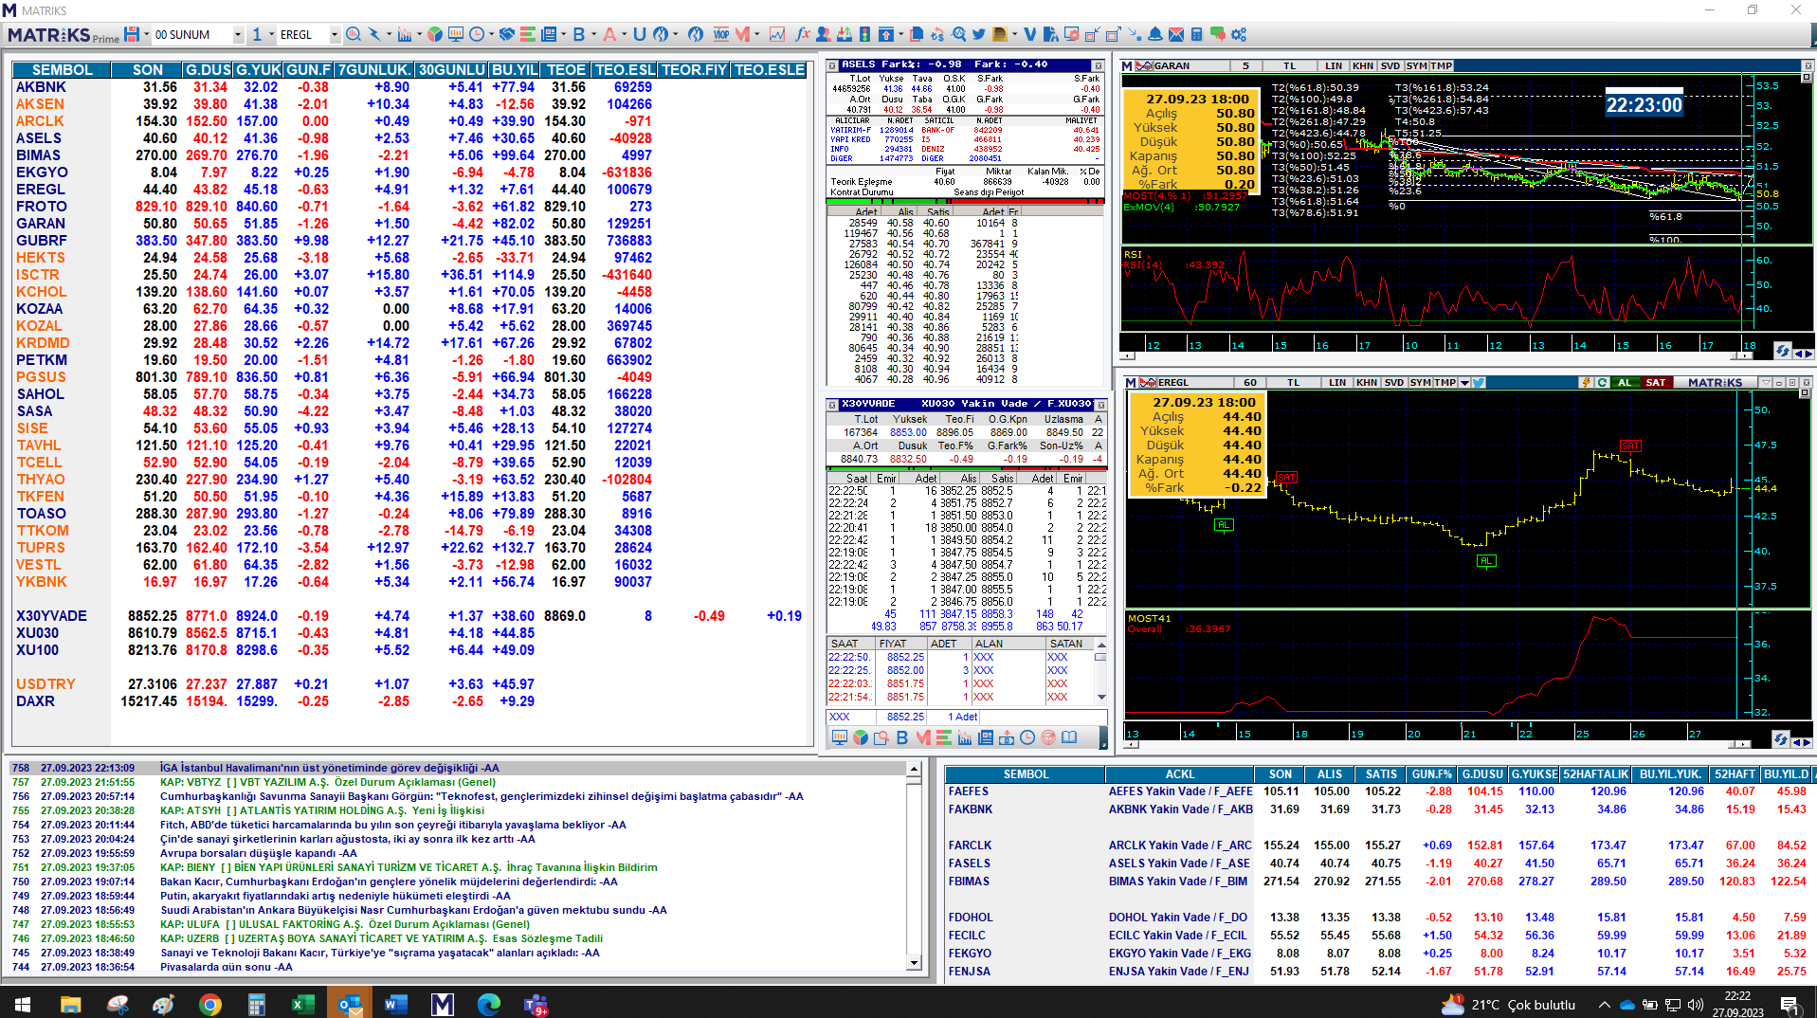Expand the dropdown arrow beside save icon
The width and height of the screenshot is (1817, 1018).
pyautogui.click(x=147, y=34)
